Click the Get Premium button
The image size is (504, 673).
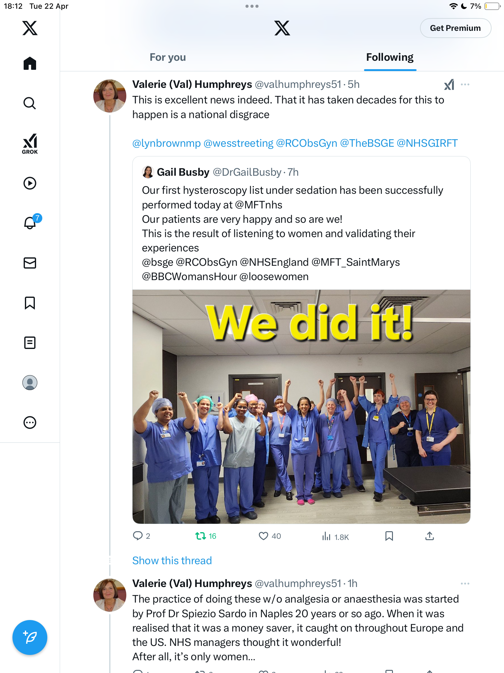tap(455, 28)
